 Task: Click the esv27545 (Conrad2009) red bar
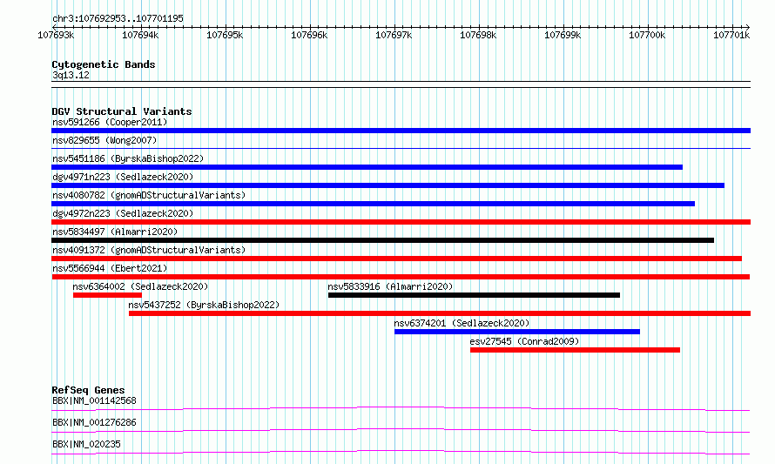[575, 350]
